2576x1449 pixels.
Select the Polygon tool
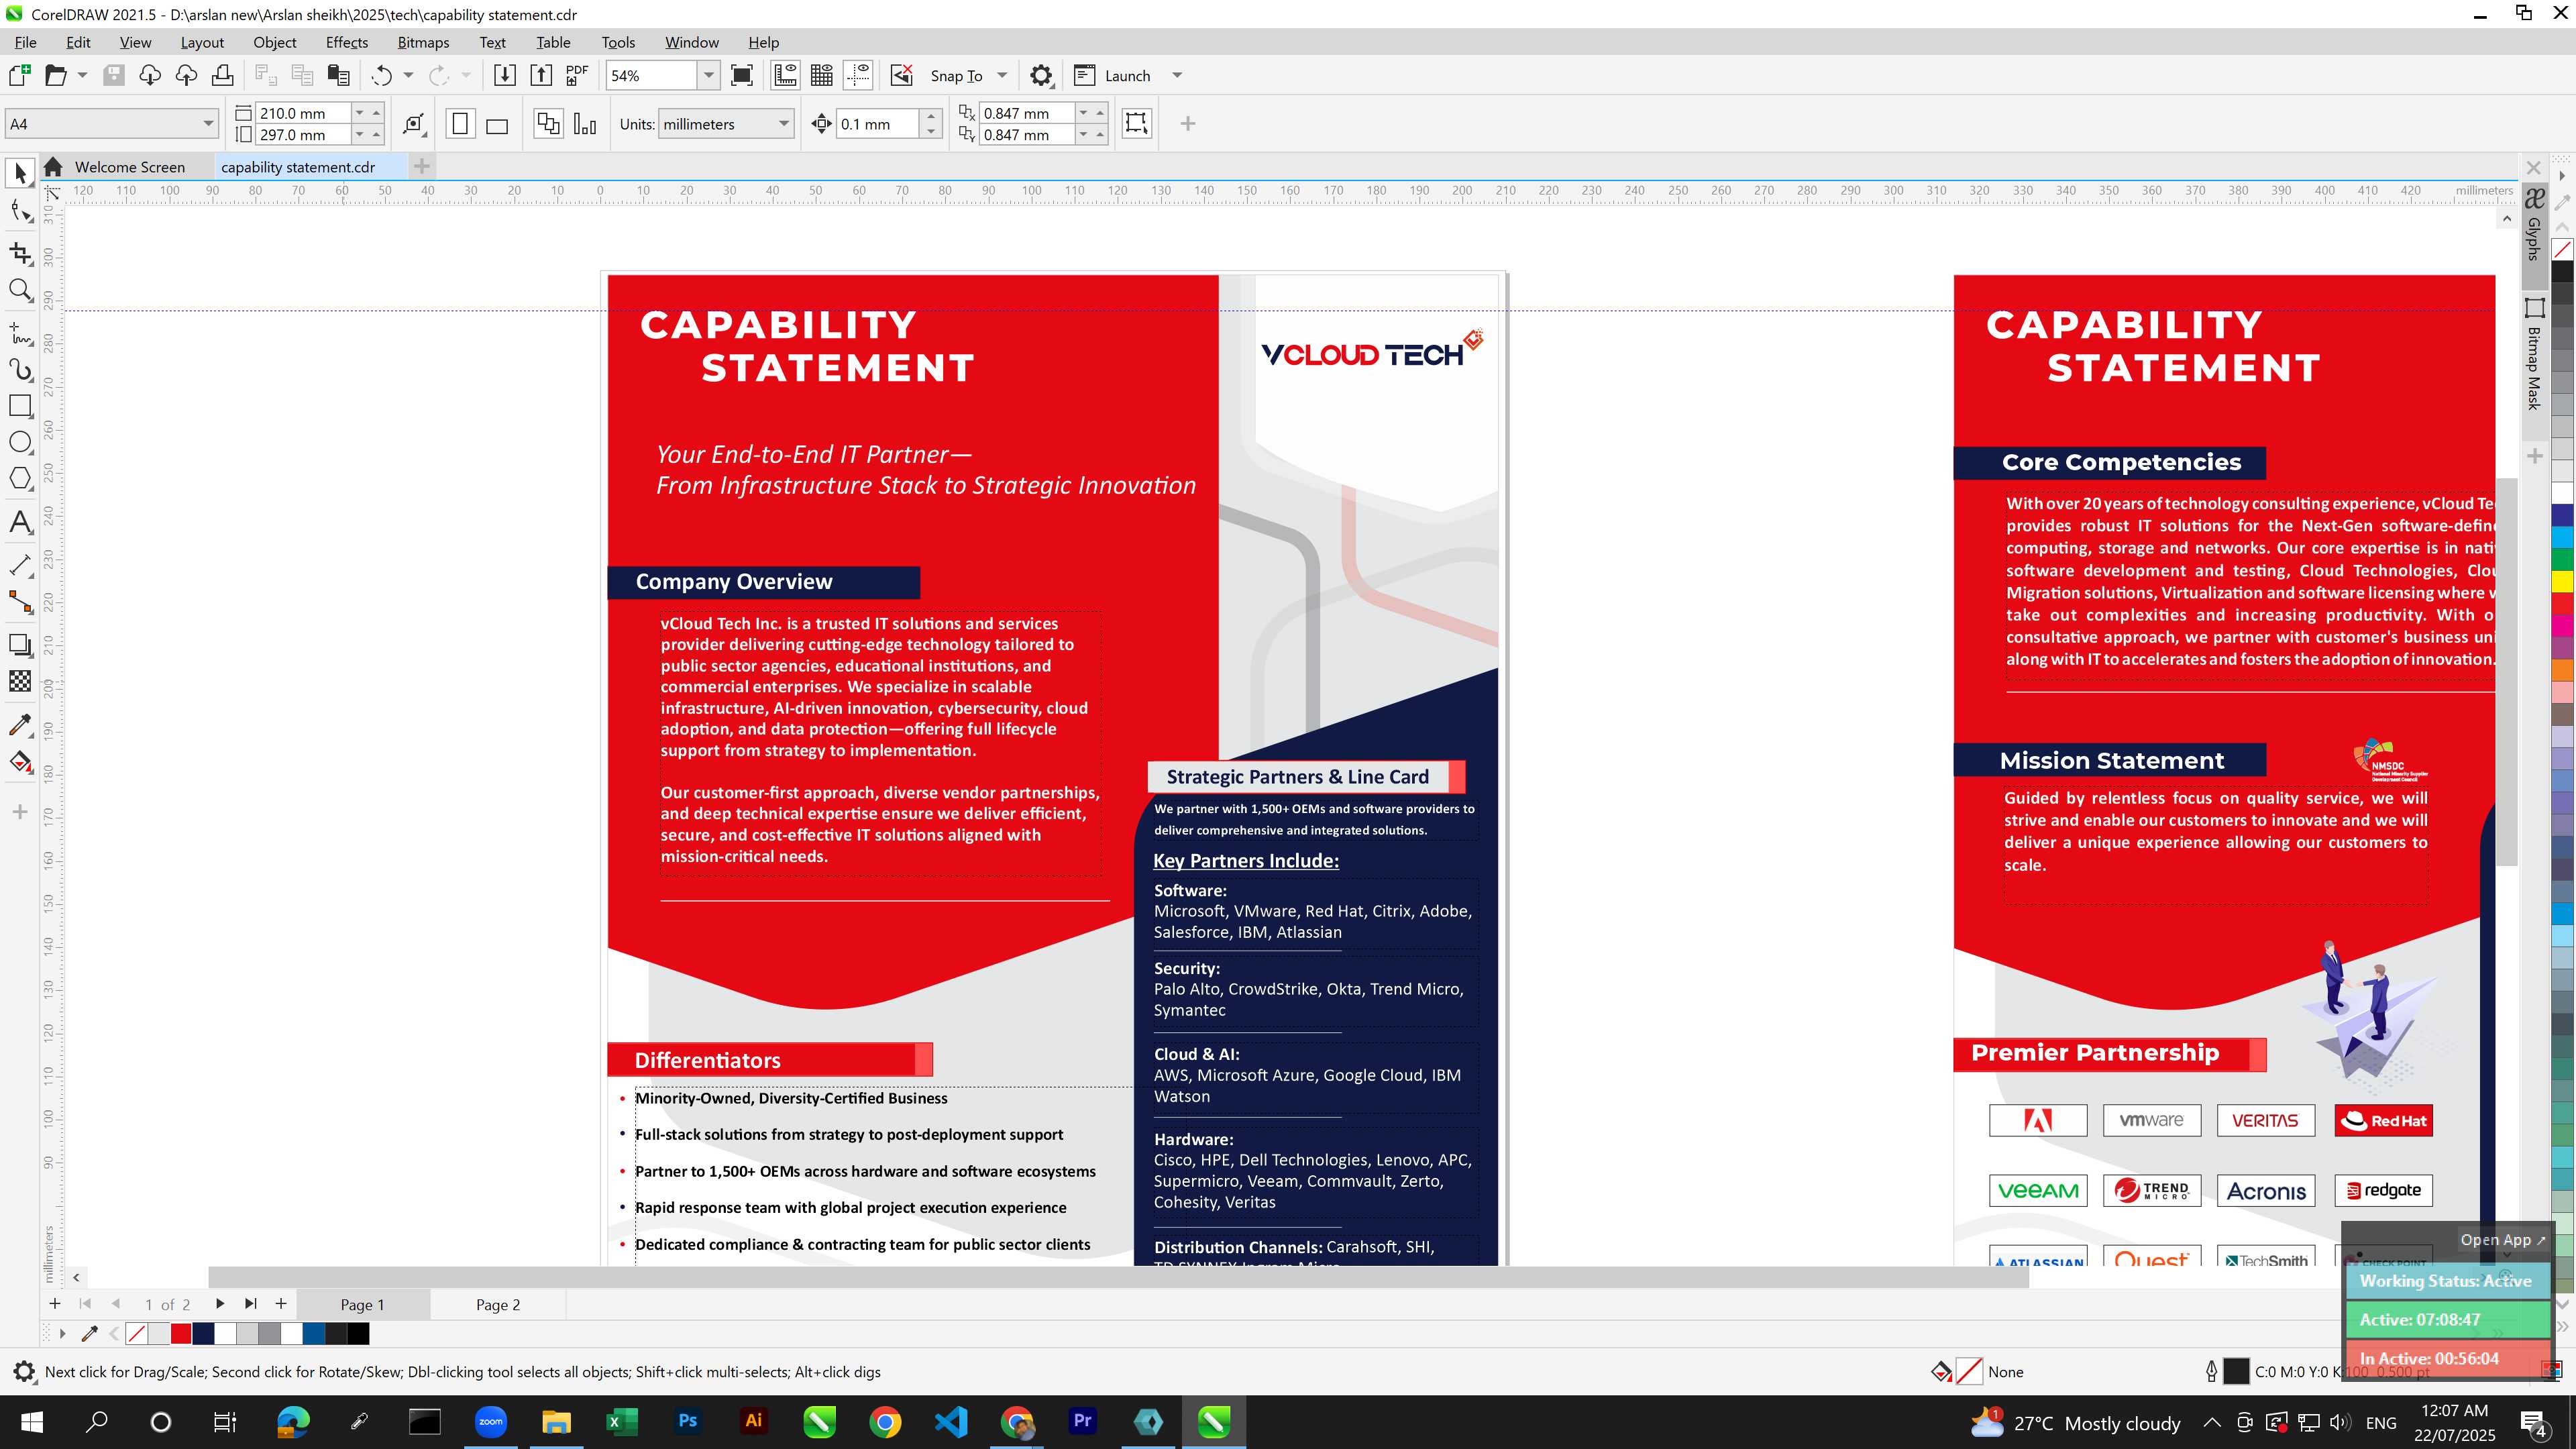point(20,478)
